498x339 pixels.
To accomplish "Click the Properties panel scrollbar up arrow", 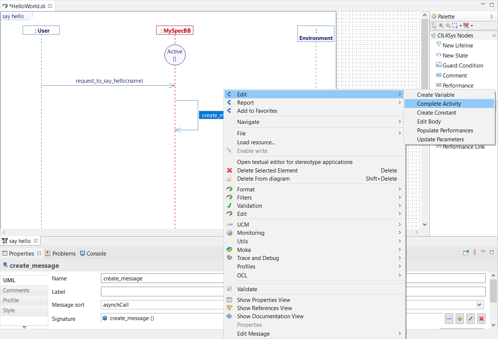I will pos(493,276).
